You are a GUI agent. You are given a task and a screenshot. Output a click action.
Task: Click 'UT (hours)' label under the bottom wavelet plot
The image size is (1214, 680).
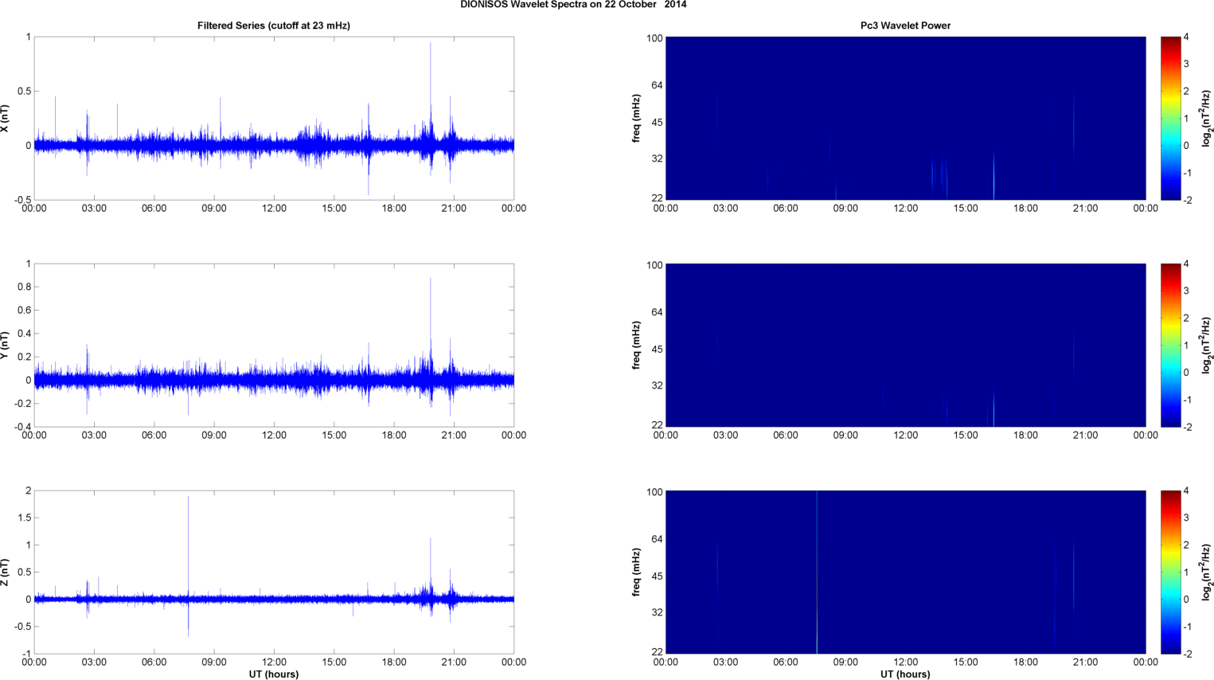(905, 674)
